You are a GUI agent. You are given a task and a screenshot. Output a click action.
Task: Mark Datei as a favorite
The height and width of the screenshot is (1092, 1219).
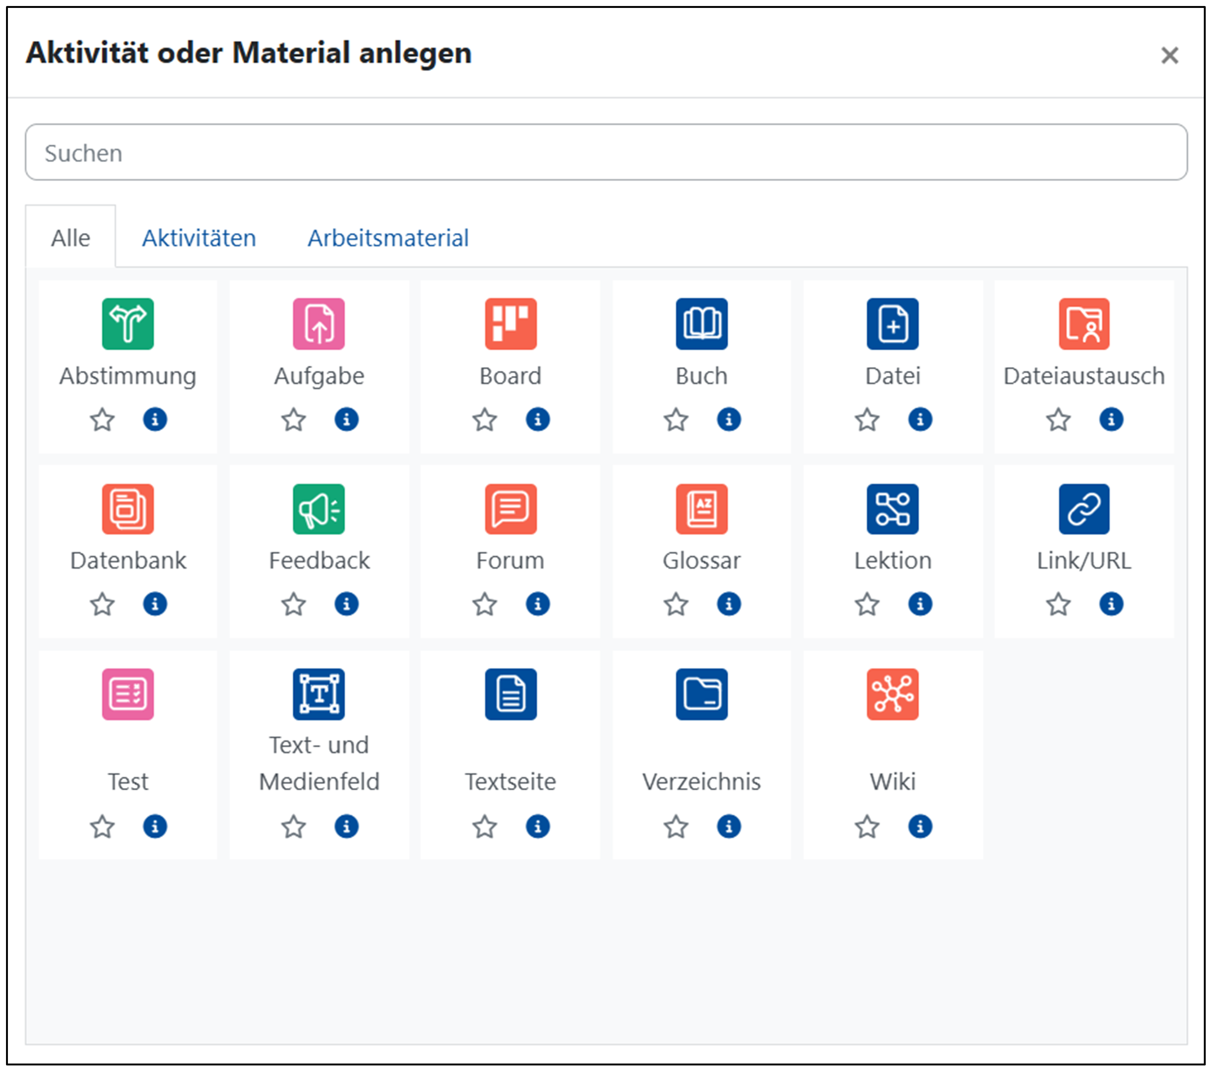click(x=867, y=419)
